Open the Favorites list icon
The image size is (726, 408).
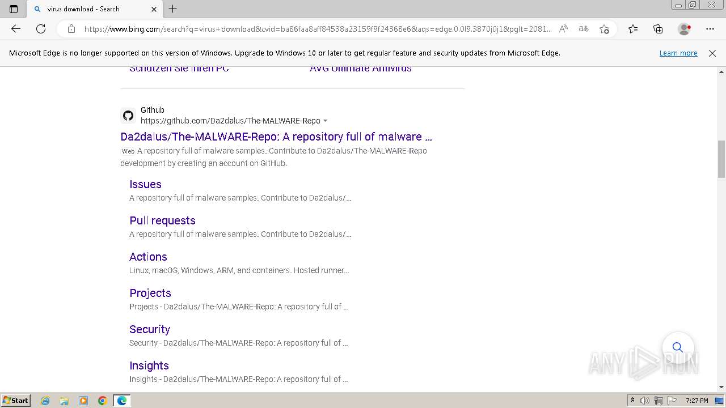(x=633, y=29)
